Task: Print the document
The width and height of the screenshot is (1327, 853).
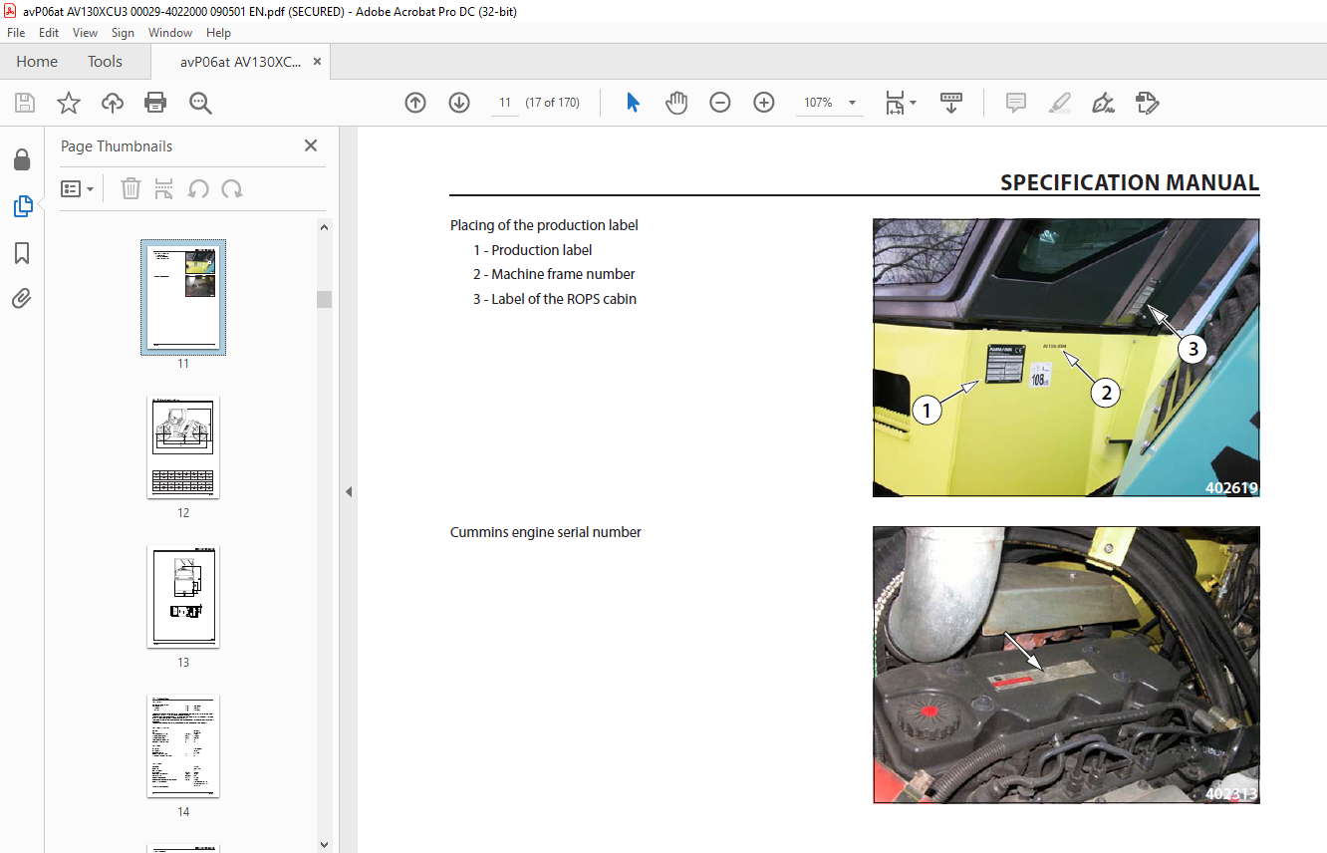Action: pos(155,103)
